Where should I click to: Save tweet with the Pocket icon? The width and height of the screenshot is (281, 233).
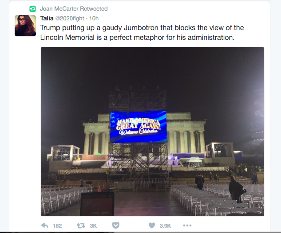pos(115,225)
